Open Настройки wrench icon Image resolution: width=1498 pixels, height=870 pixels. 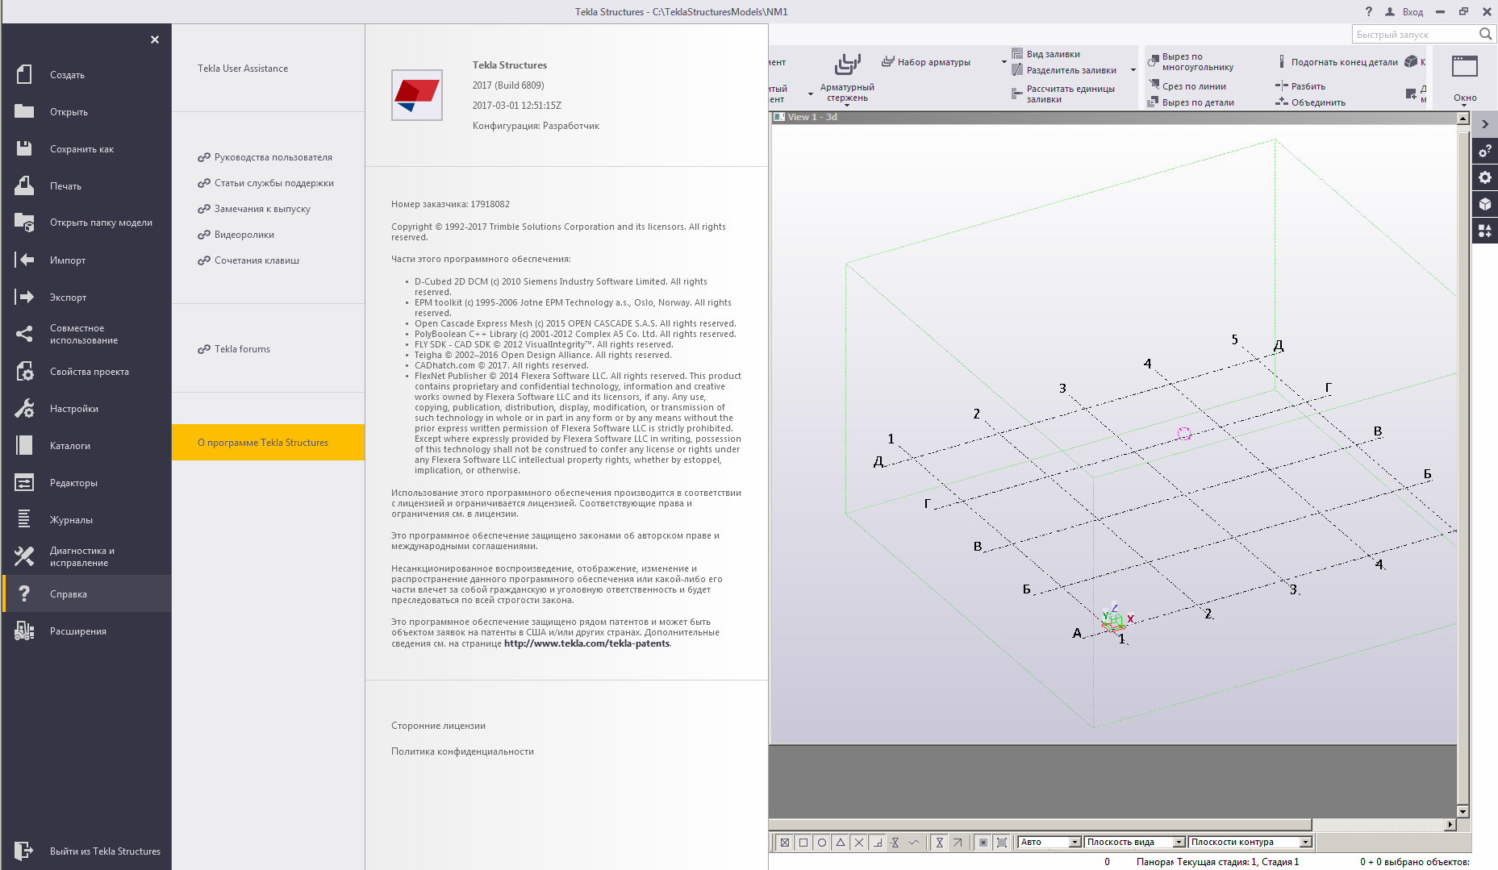tap(24, 408)
